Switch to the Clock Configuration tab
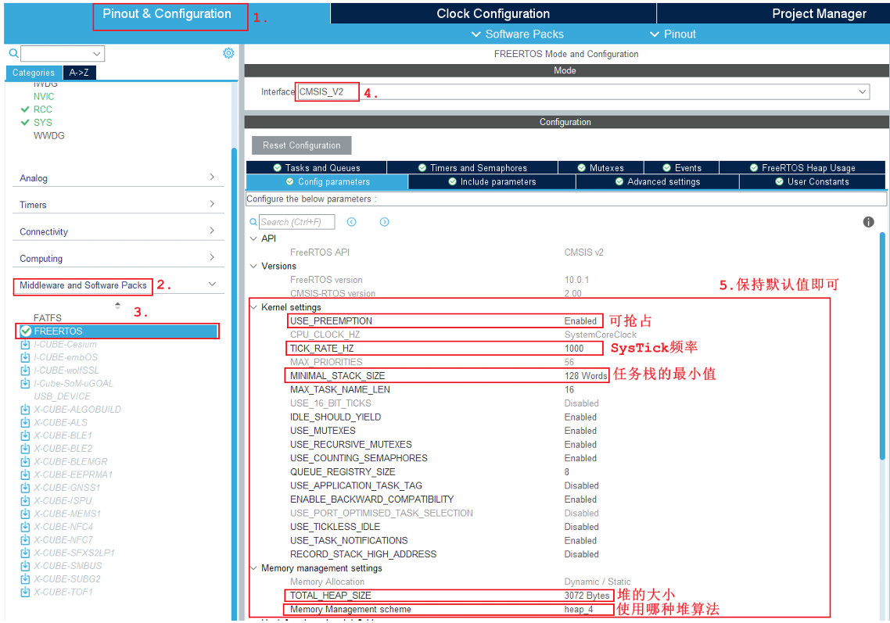890x623 pixels. 493,13
